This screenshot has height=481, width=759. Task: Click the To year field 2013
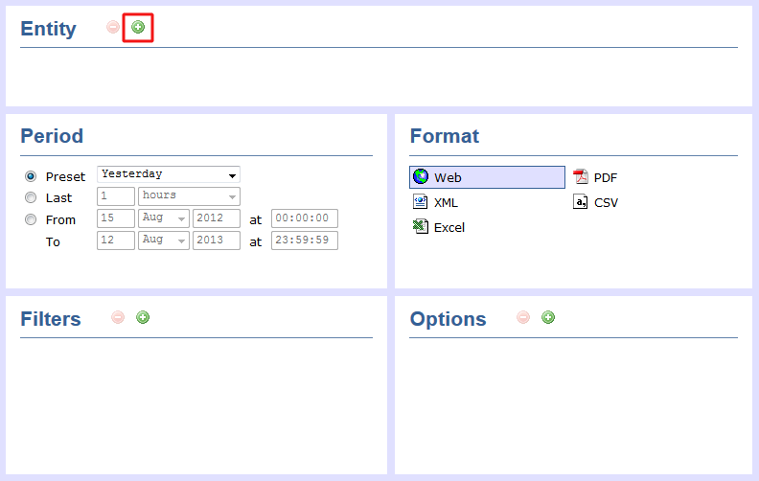pyautogui.click(x=216, y=240)
